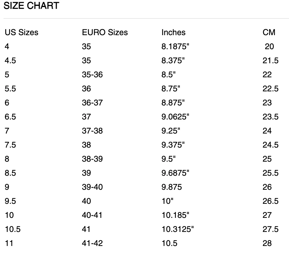Click the US Sizes column header
Viewport: 289px width, 253px height.
pyautogui.click(x=21, y=32)
